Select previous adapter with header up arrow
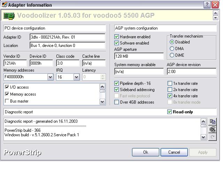223x178 pixels. tap(216, 13)
